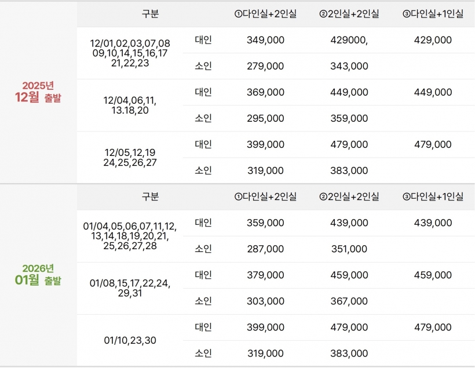
Task: Click ③다인실+1인실 header in January table
Action: (x=433, y=196)
